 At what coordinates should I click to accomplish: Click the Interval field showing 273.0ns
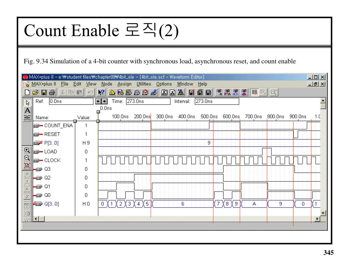click(217, 101)
